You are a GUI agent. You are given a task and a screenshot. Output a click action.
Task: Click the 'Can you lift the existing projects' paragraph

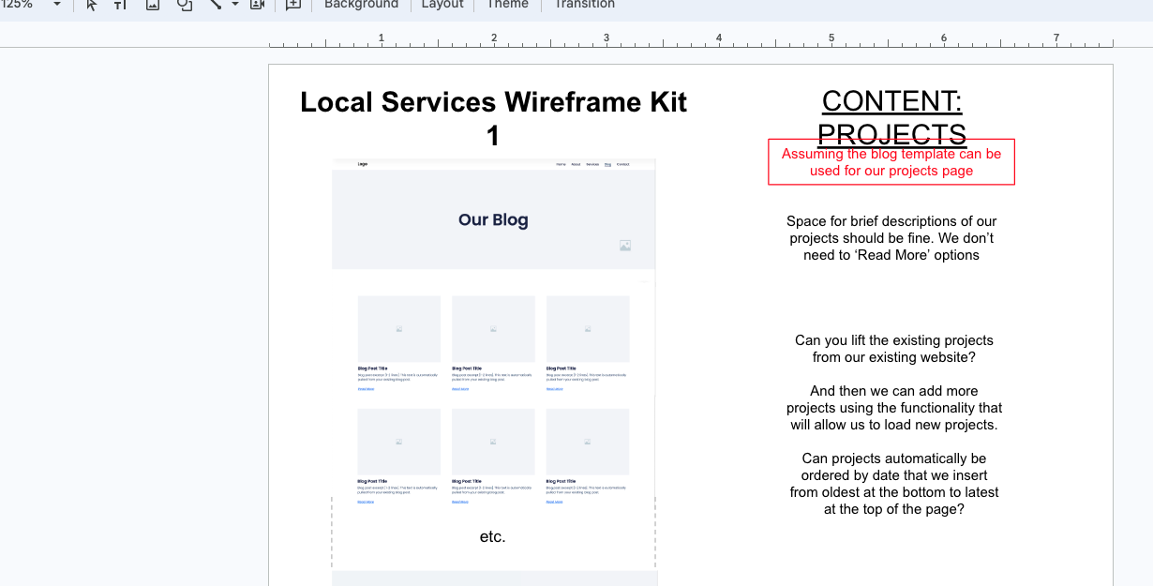(x=893, y=349)
